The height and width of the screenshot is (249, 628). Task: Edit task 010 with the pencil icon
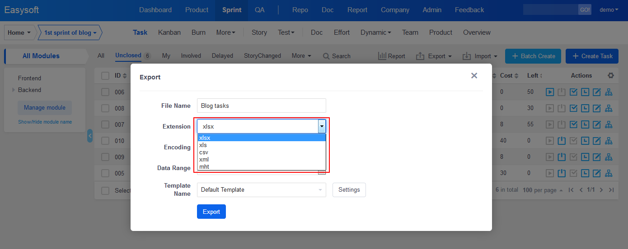coord(597,141)
